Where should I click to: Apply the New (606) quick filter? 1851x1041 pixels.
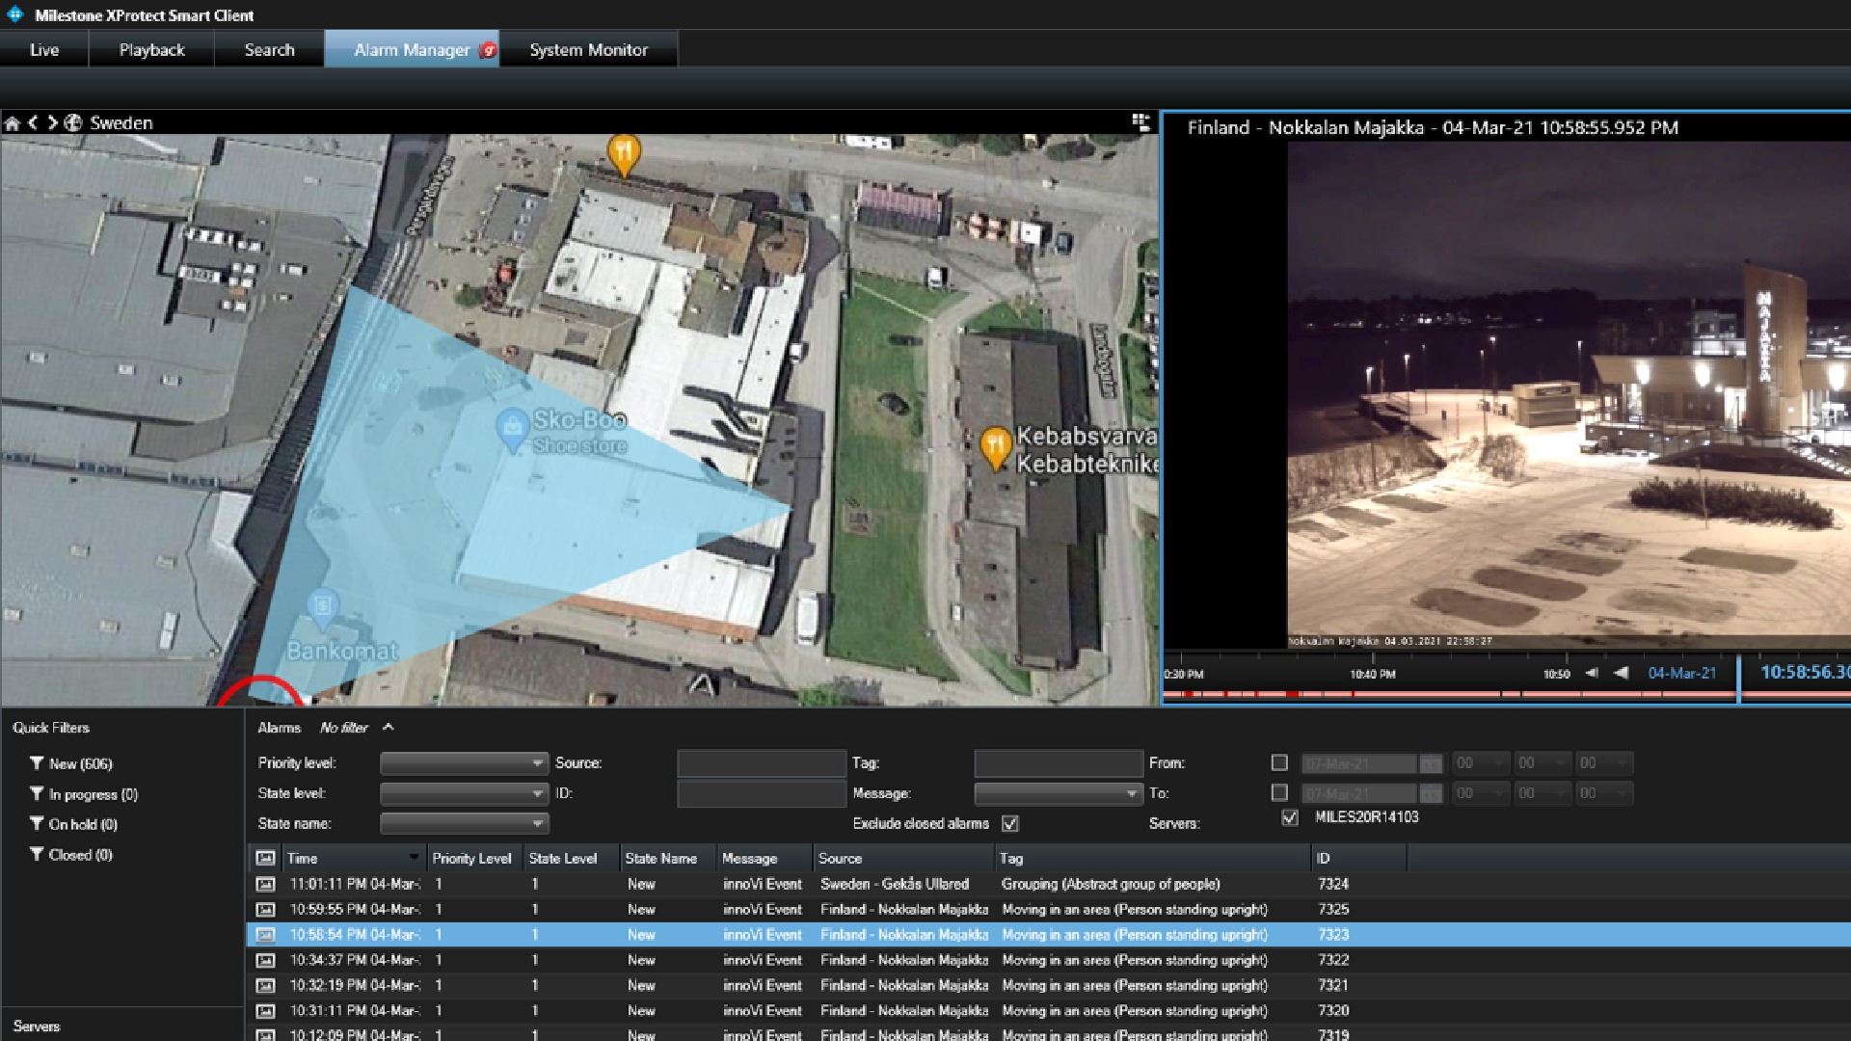[x=71, y=763]
